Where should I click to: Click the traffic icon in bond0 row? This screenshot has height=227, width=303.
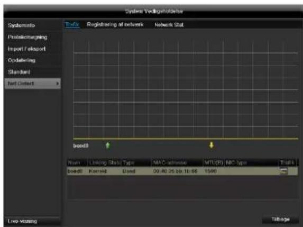pyautogui.click(x=283, y=171)
